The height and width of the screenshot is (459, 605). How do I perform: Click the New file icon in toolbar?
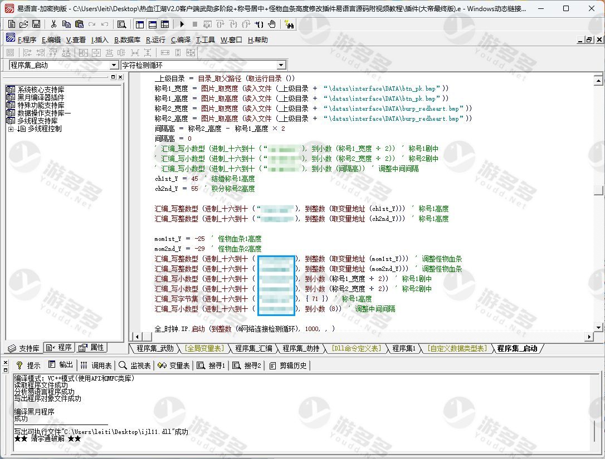12,24
